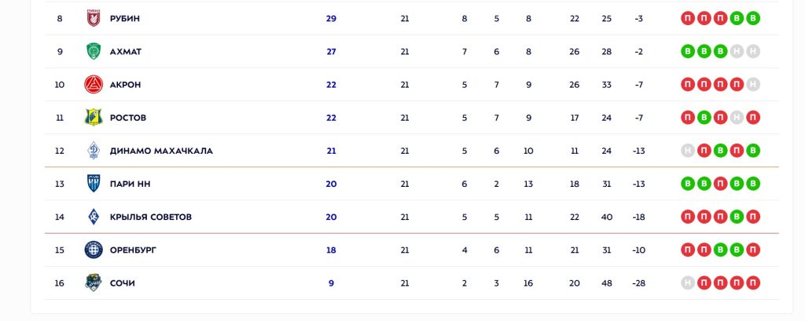The height and width of the screenshot is (321, 805).
Task: Click the Krylia Sovetov emblem
Action: [x=93, y=217]
